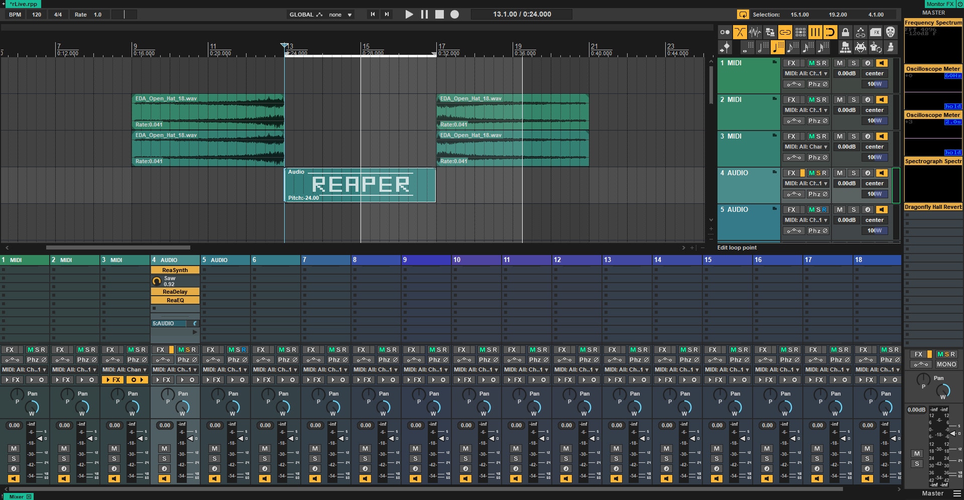The height and width of the screenshot is (500, 964).
Task: Jump to project start
Action: point(373,15)
